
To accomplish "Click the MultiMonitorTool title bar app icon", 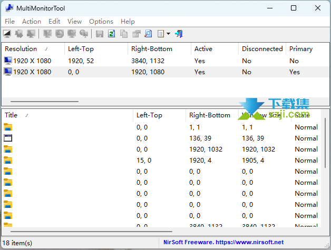I will [9, 8].
